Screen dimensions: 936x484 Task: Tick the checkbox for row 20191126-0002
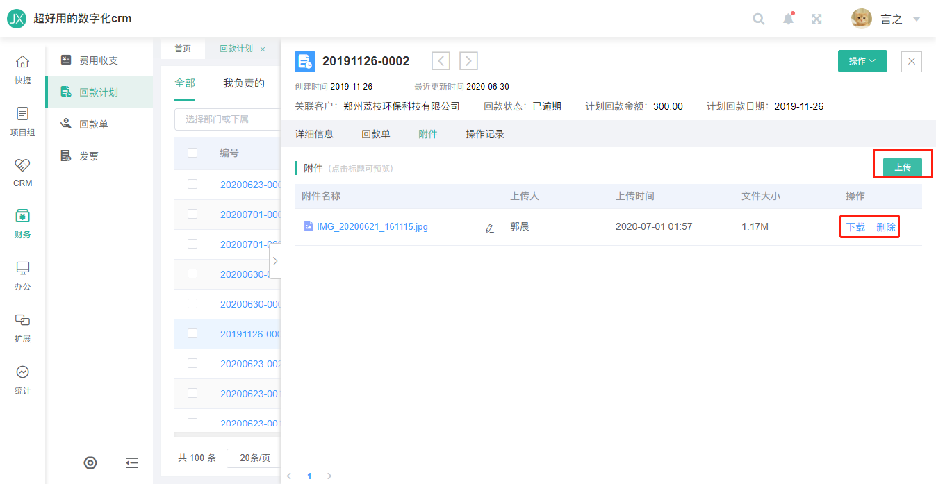(192, 333)
